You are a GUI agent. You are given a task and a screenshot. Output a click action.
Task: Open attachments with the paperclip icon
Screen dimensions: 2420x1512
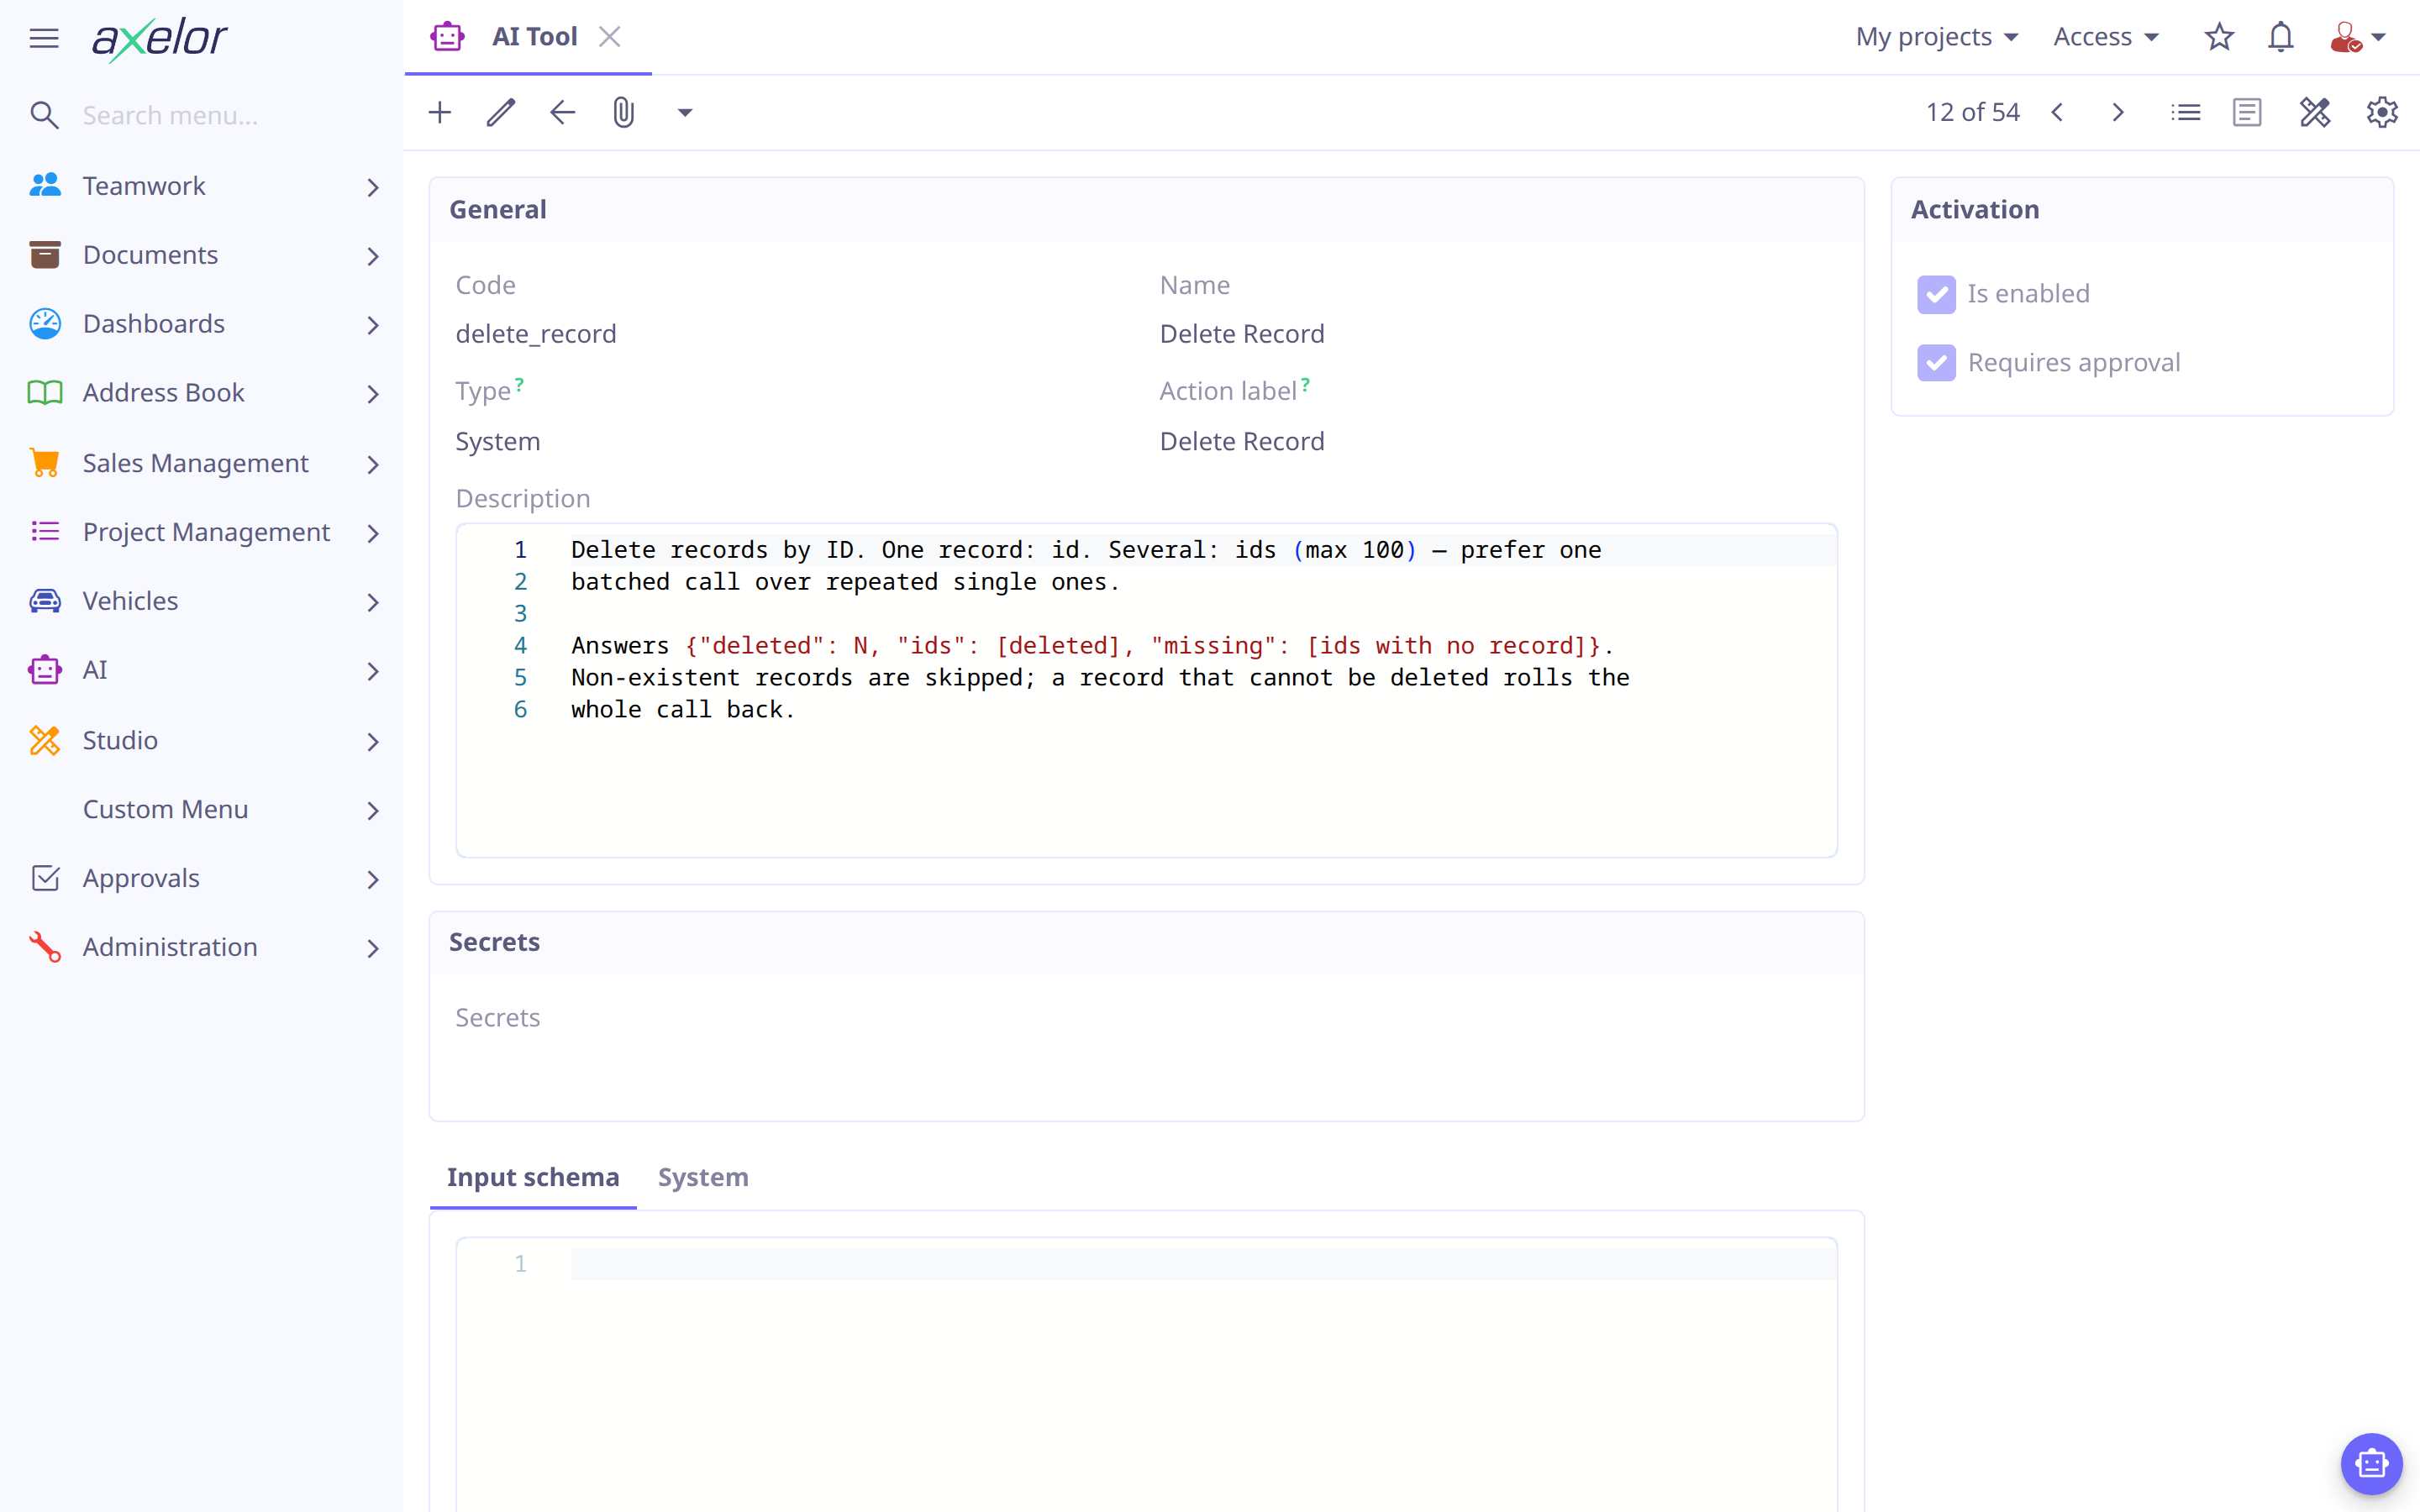624,112
